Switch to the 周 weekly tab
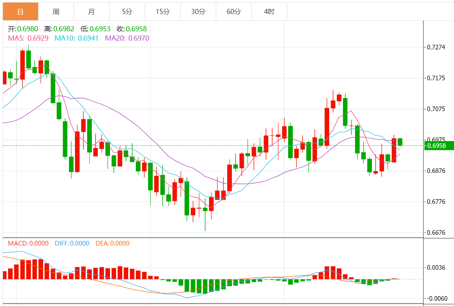The height and width of the screenshot is (306, 454). tap(56, 11)
